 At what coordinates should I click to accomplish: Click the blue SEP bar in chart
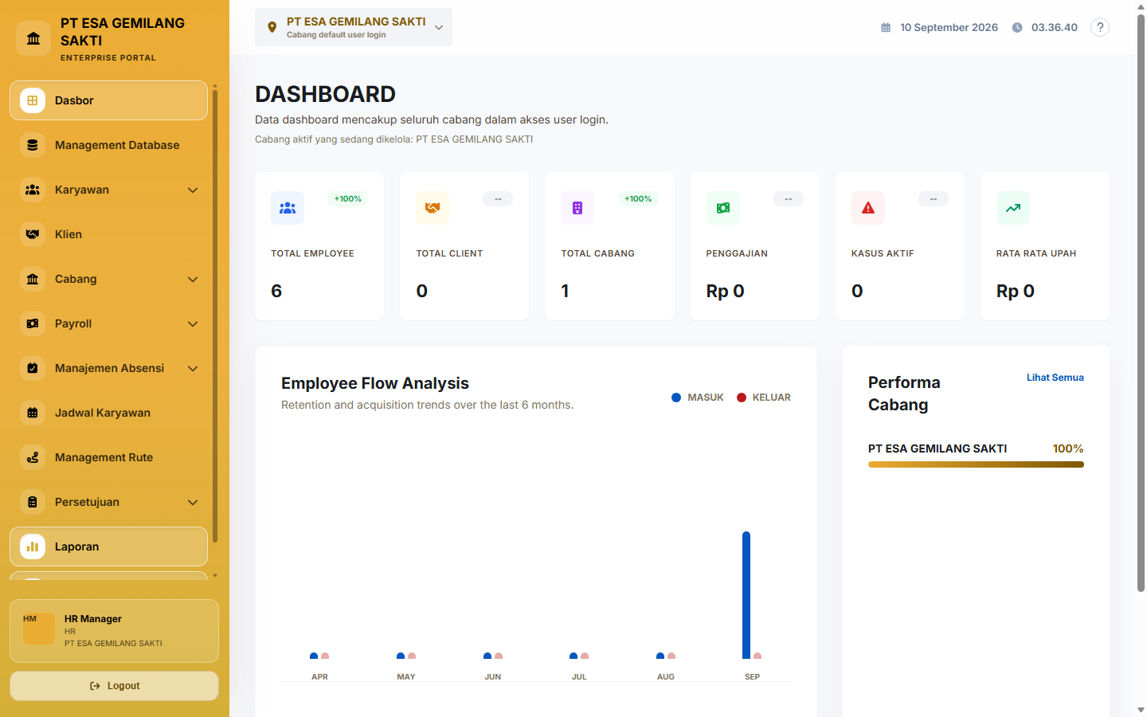pos(746,595)
